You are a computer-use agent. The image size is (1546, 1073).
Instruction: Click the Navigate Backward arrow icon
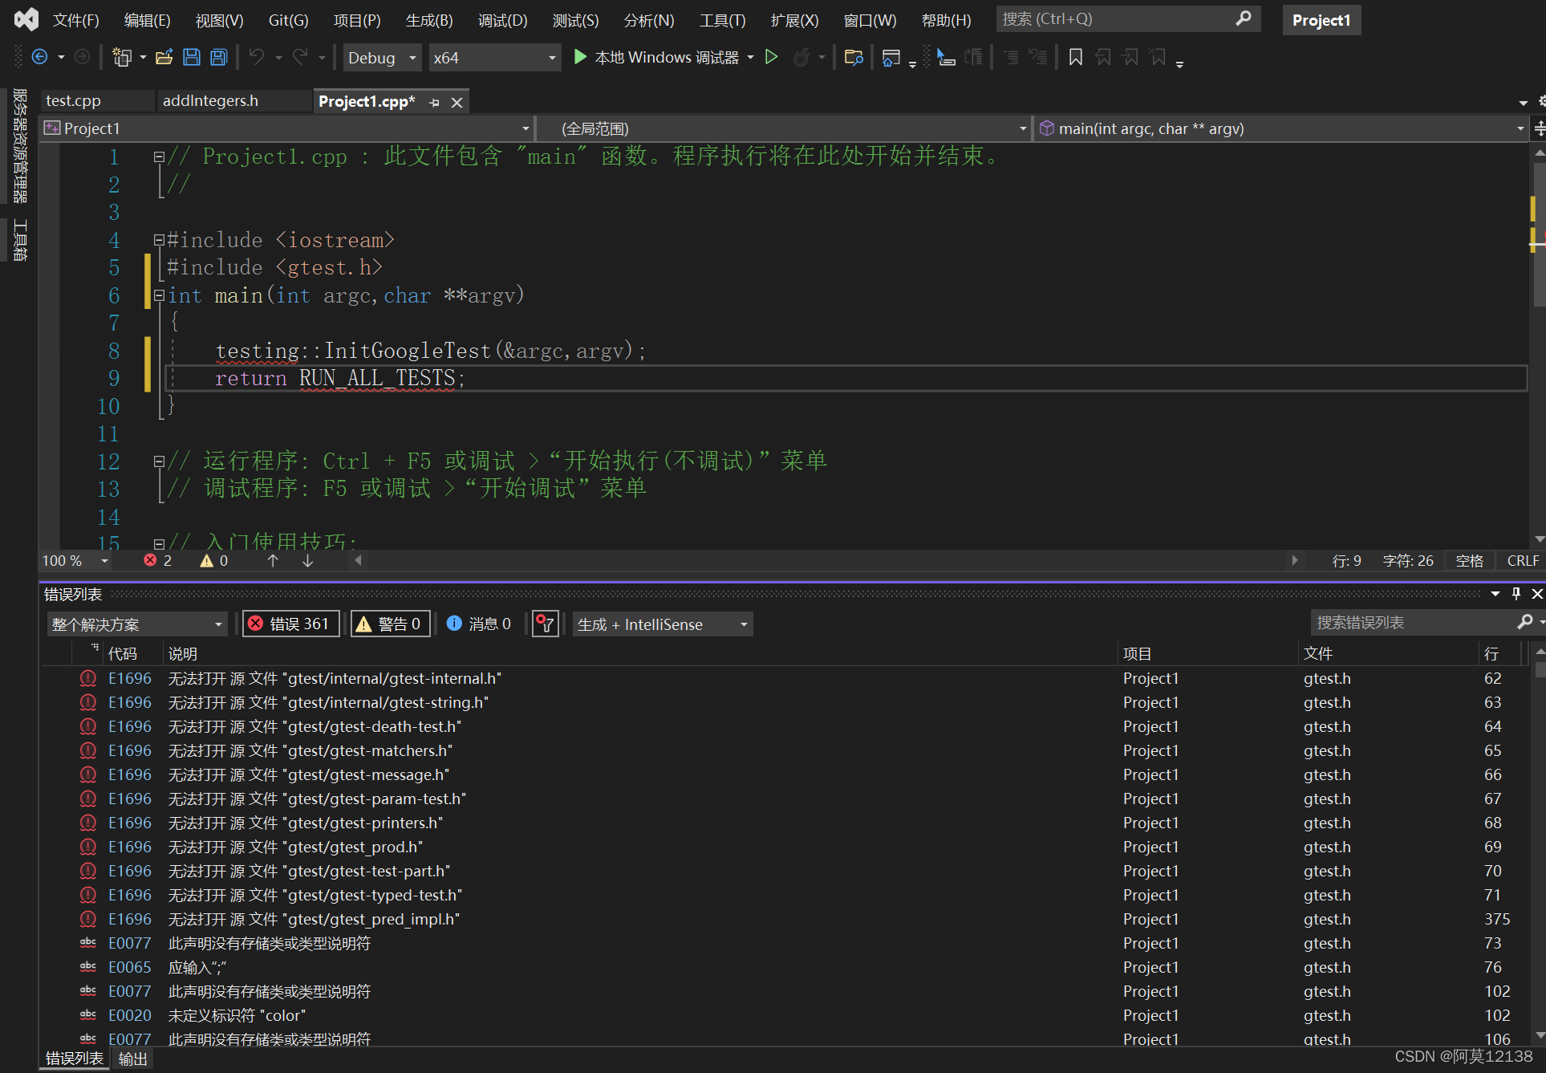coord(39,57)
